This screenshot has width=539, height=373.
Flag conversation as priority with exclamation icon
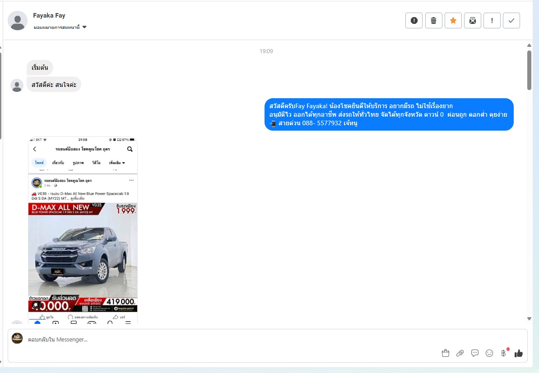tap(492, 21)
